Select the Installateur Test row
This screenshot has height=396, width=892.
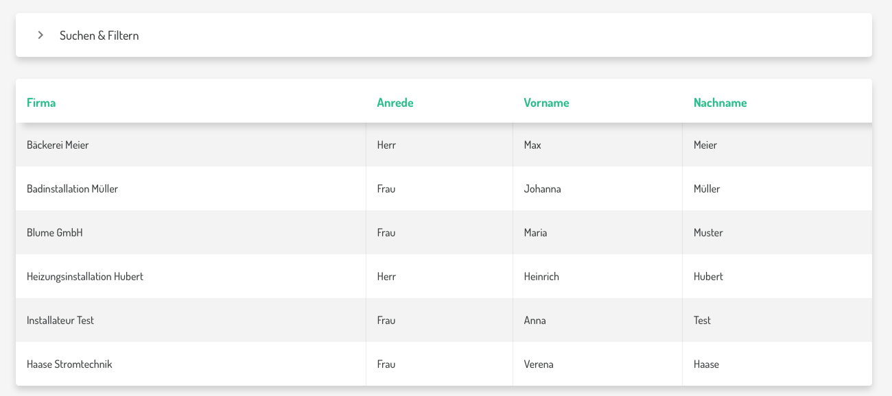[60, 321]
